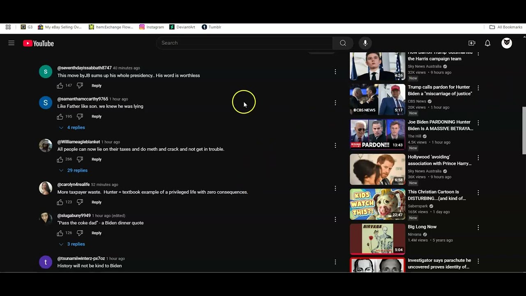Open menu for The Hill video
The height and width of the screenshot is (296, 526).
click(478, 123)
